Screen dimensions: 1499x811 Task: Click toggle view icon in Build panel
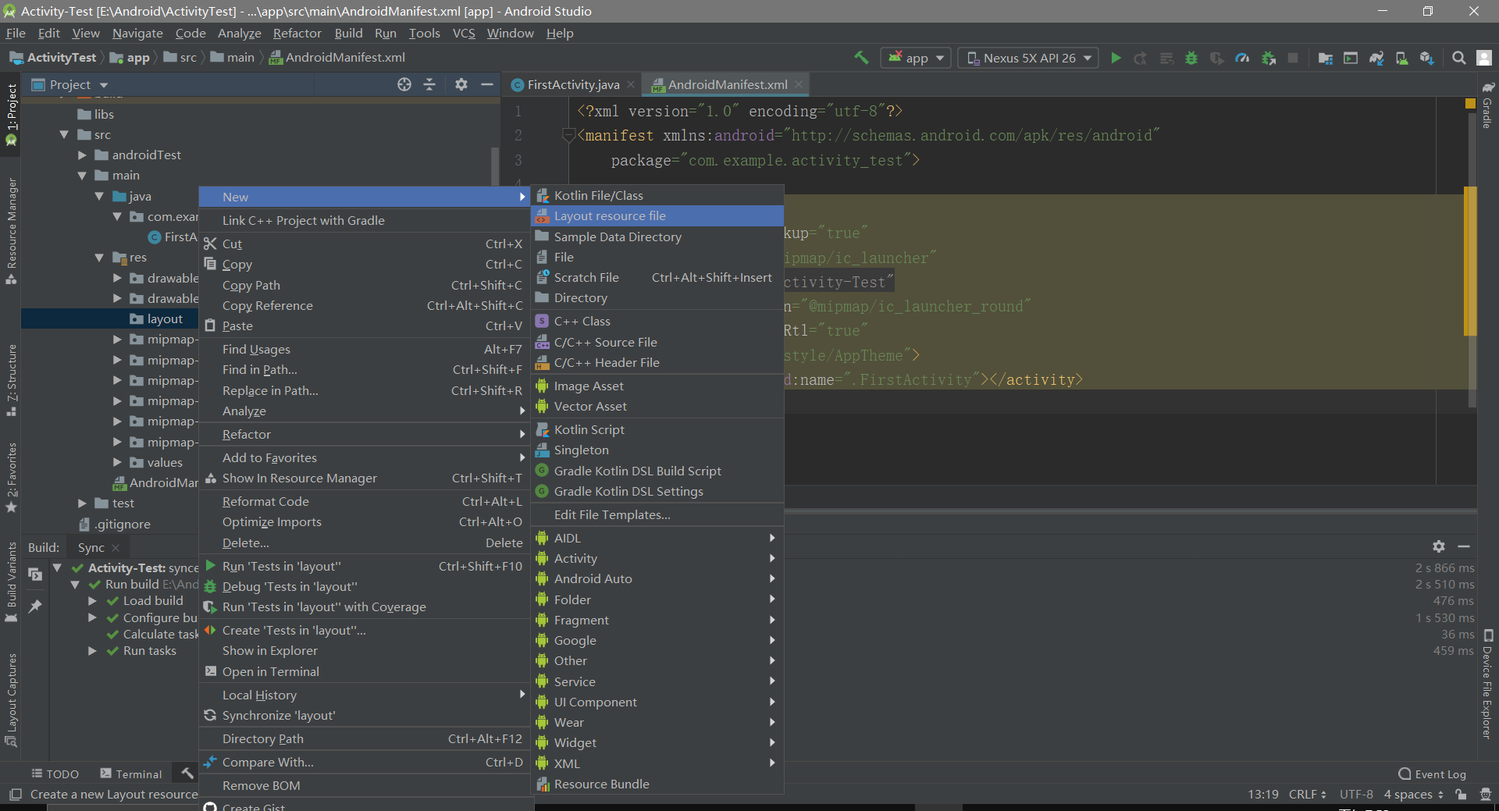(x=35, y=574)
